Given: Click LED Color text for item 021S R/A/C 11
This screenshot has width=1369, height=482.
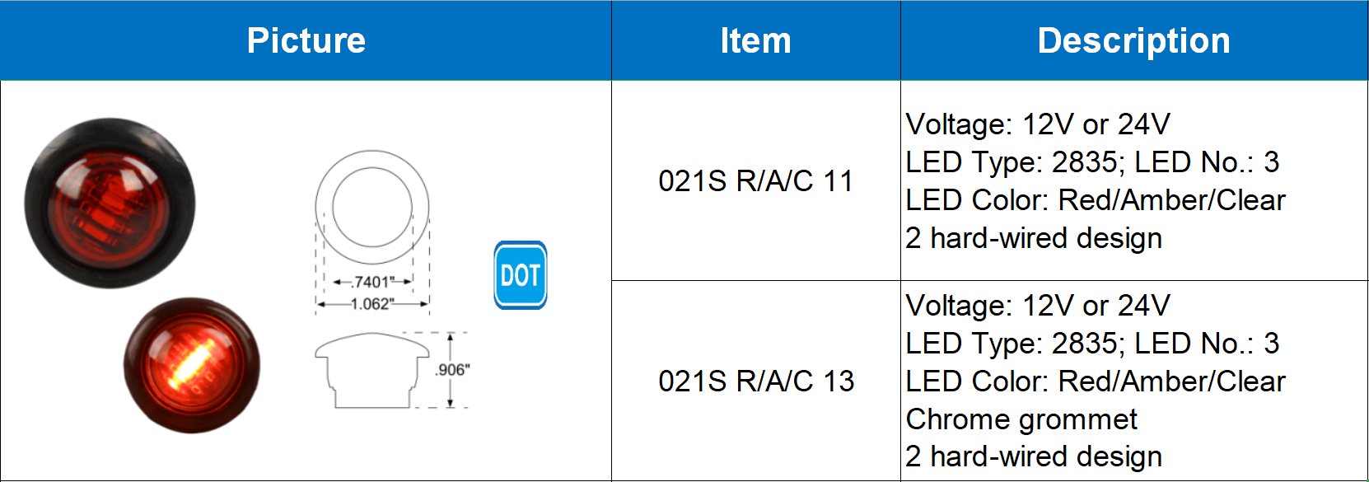Looking at the screenshot, I should pyautogui.click(x=1095, y=200).
